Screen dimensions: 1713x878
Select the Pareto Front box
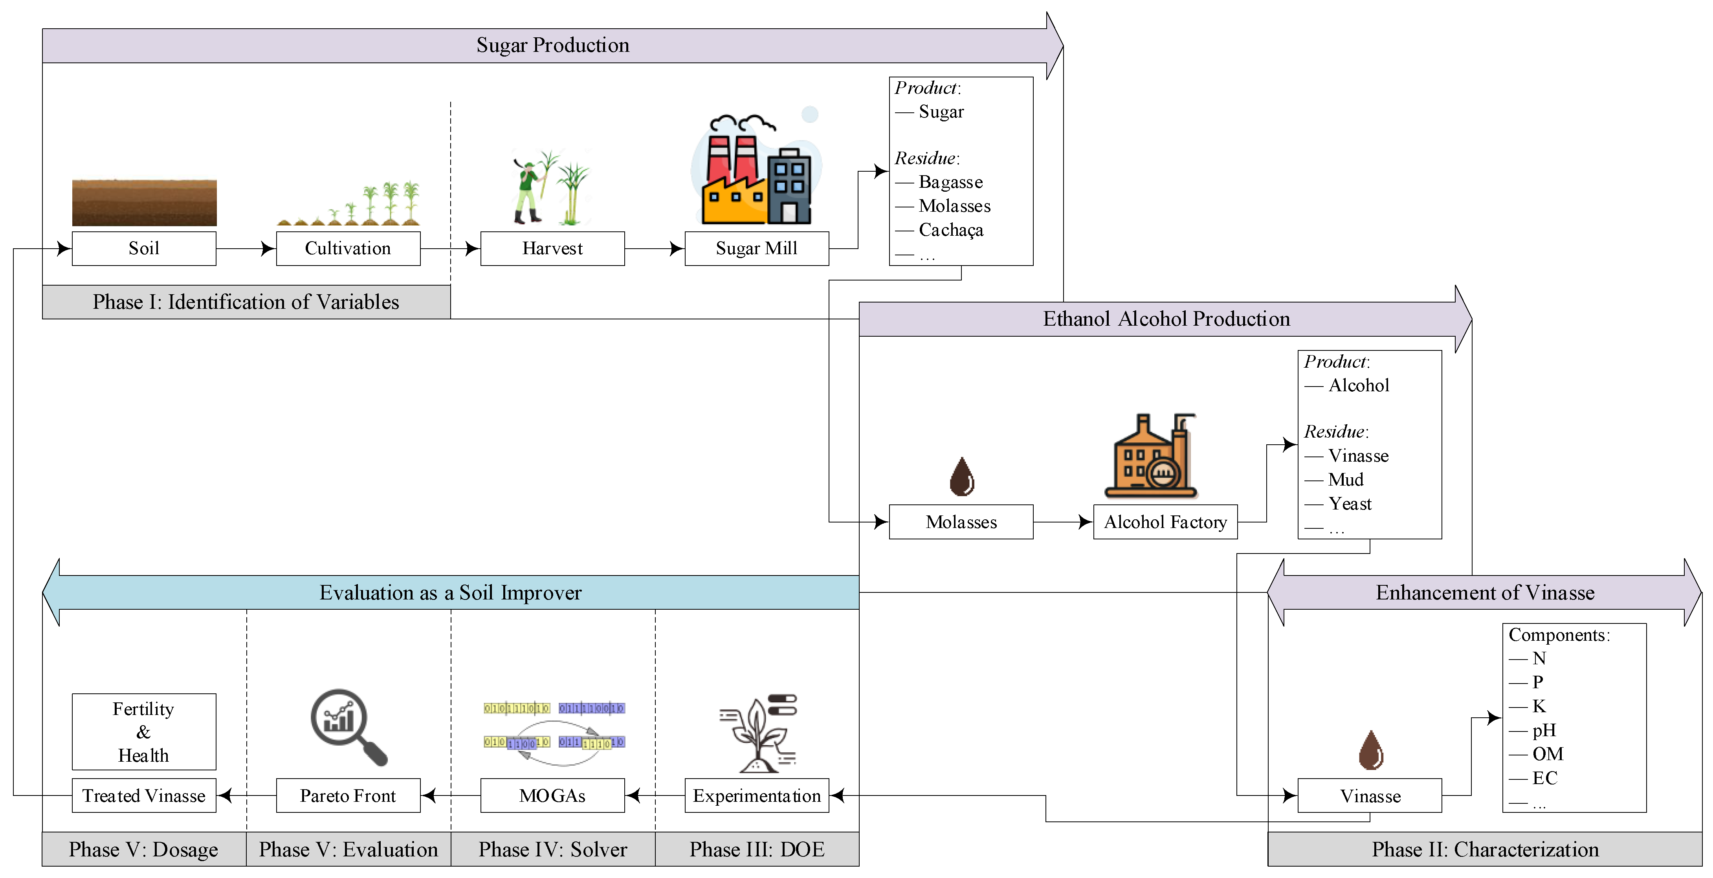pos(348,796)
